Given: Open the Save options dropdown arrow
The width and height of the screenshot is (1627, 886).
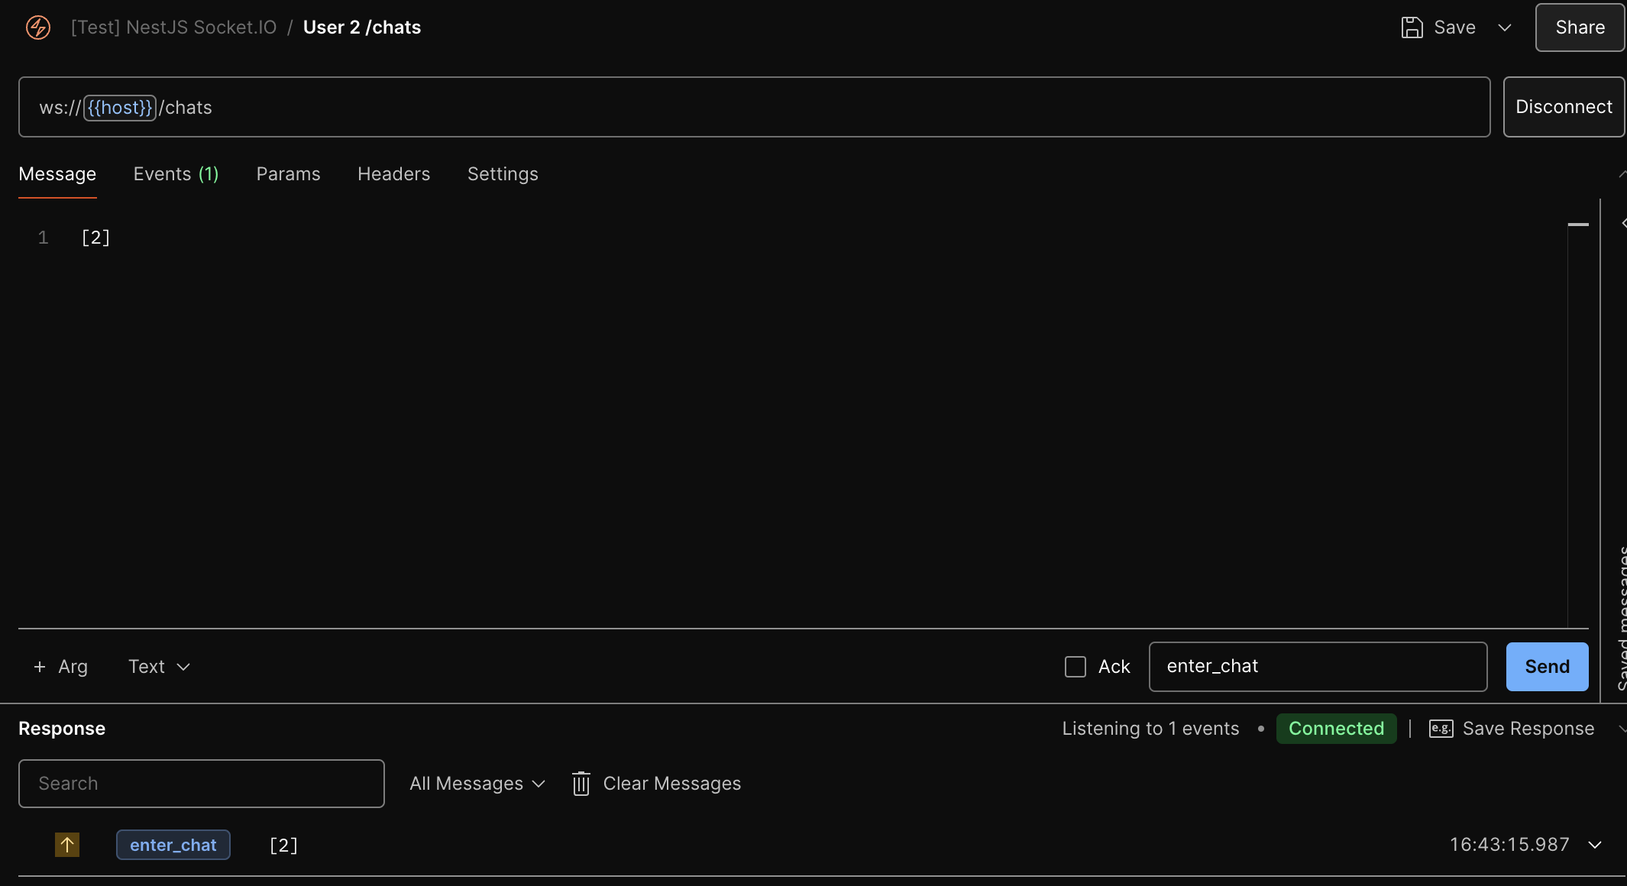Looking at the screenshot, I should (1505, 27).
